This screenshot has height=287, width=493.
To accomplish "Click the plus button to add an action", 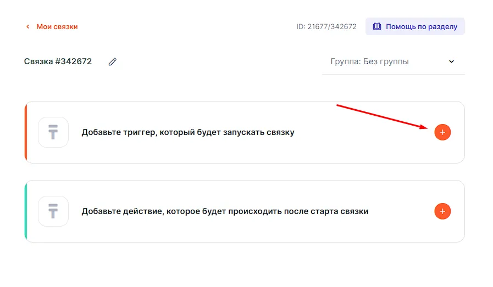I will (x=442, y=211).
